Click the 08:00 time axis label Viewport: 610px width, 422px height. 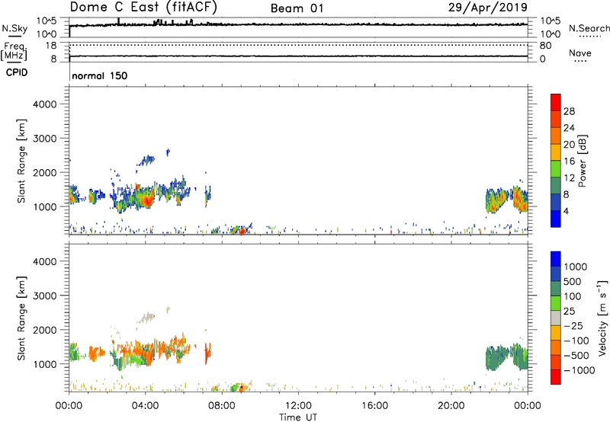click(222, 406)
